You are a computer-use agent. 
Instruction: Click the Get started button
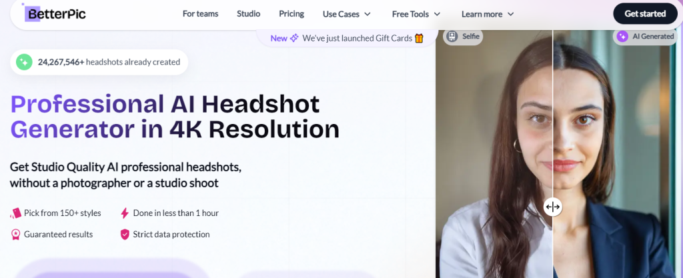pos(644,13)
